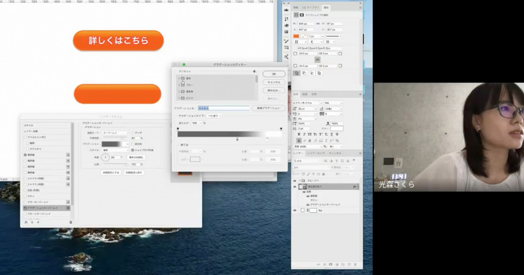Expand the 基本 preset folder
The height and width of the screenshot is (275, 524).
(179, 78)
